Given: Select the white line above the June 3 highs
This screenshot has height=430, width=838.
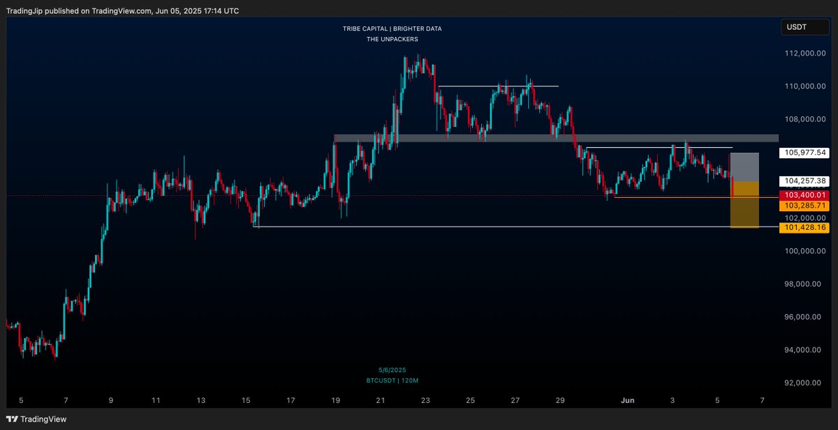Looking at the screenshot, I should 659,148.
